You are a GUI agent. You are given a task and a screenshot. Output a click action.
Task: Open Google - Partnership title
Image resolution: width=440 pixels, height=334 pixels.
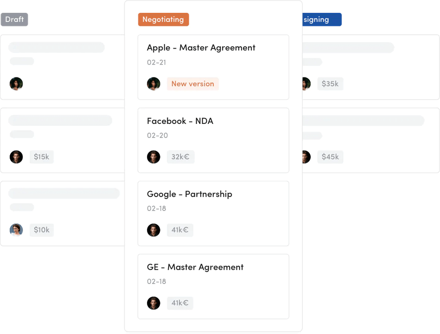[x=189, y=194]
